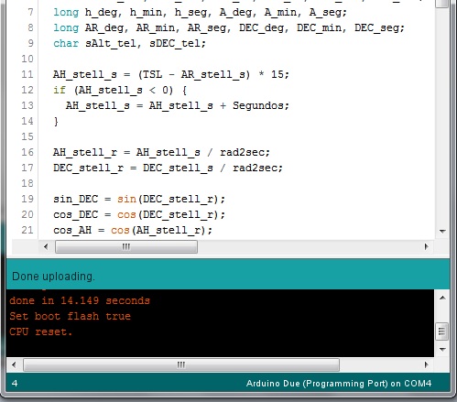Click the console horizontal scrollbar thumb
Screen dimensions: 457x402
(181, 364)
